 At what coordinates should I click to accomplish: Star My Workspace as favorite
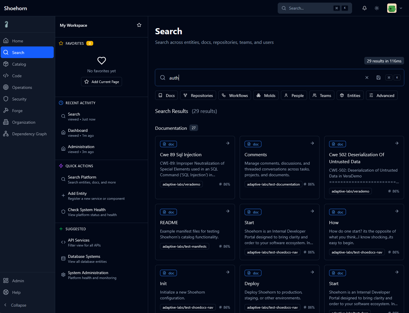coord(139,25)
